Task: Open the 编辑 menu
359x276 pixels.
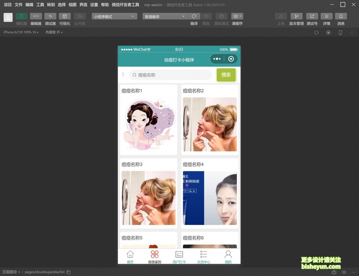Action: (29, 5)
